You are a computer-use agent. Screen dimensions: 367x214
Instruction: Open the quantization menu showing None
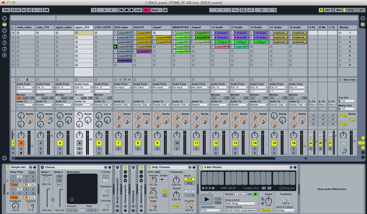pos(157,10)
